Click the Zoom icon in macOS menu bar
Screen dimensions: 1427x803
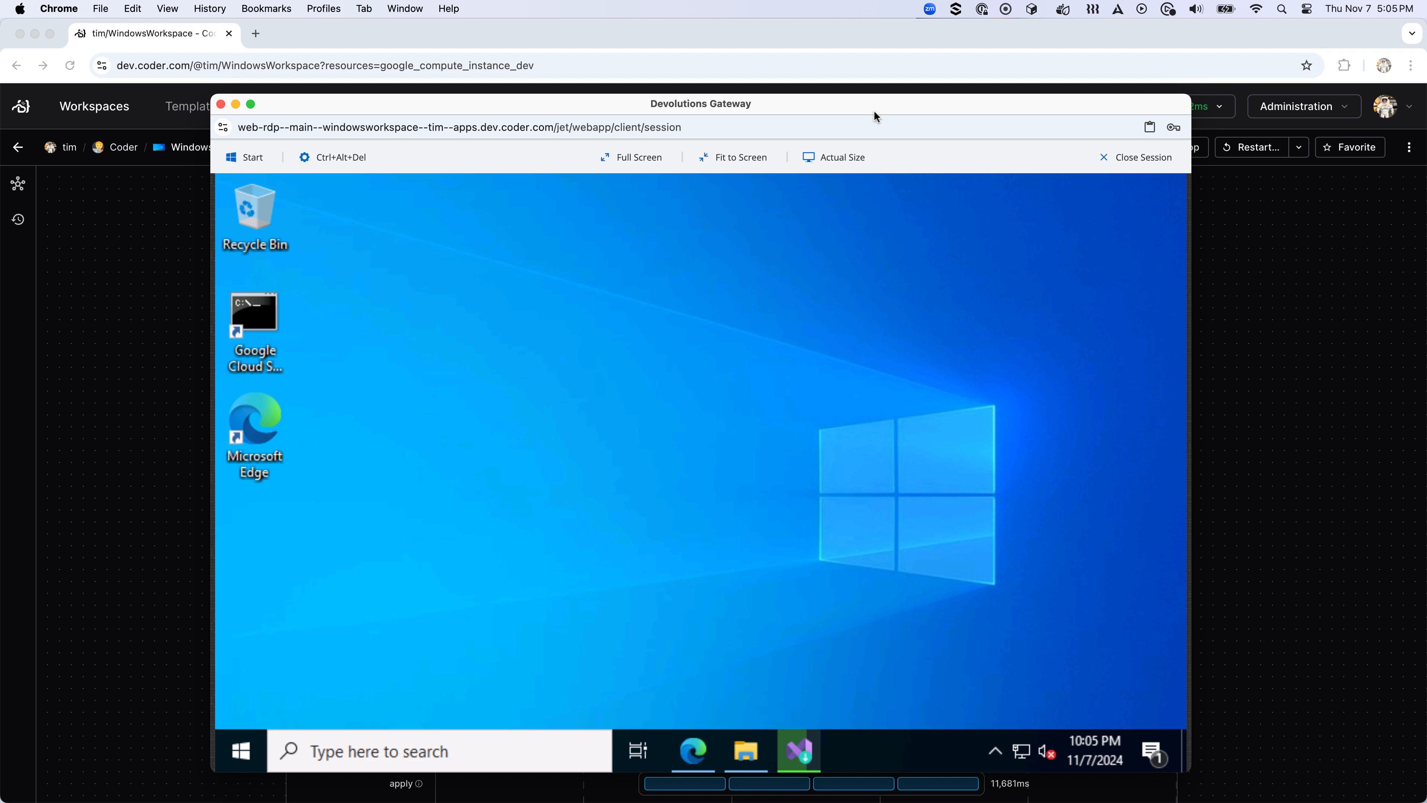pyautogui.click(x=929, y=9)
